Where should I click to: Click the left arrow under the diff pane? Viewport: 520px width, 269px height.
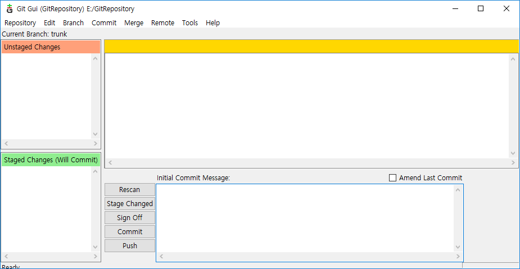point(110,163)
